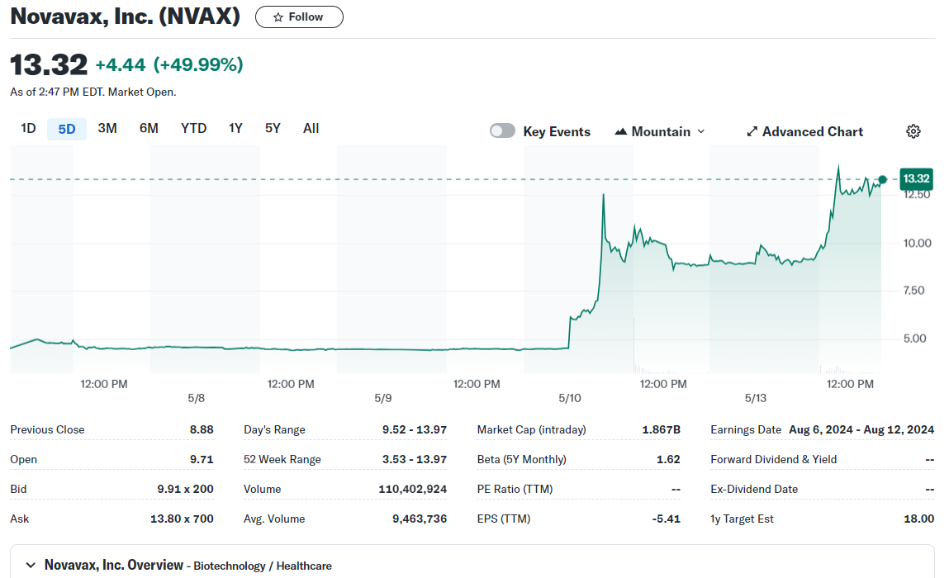Viewport: 949px width, 578px height.
Task: Open the Advanced Chart link
Action: [805, 131]
